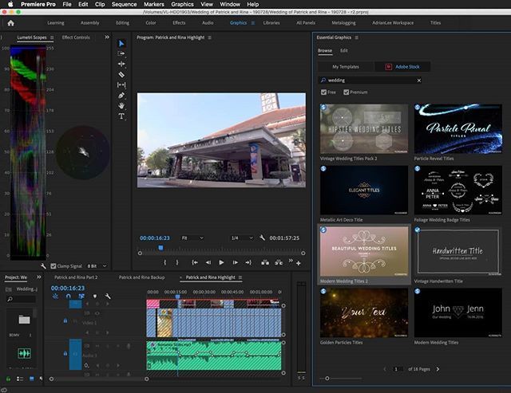Select the Particle Reveal Titles thumbnail

pyautogui.click(x=458, y=129)
